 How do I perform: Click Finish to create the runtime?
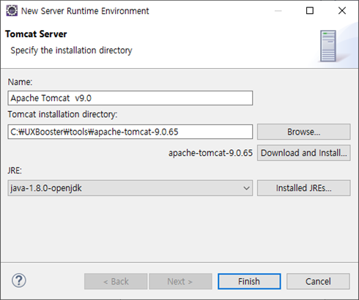point(249,282)
